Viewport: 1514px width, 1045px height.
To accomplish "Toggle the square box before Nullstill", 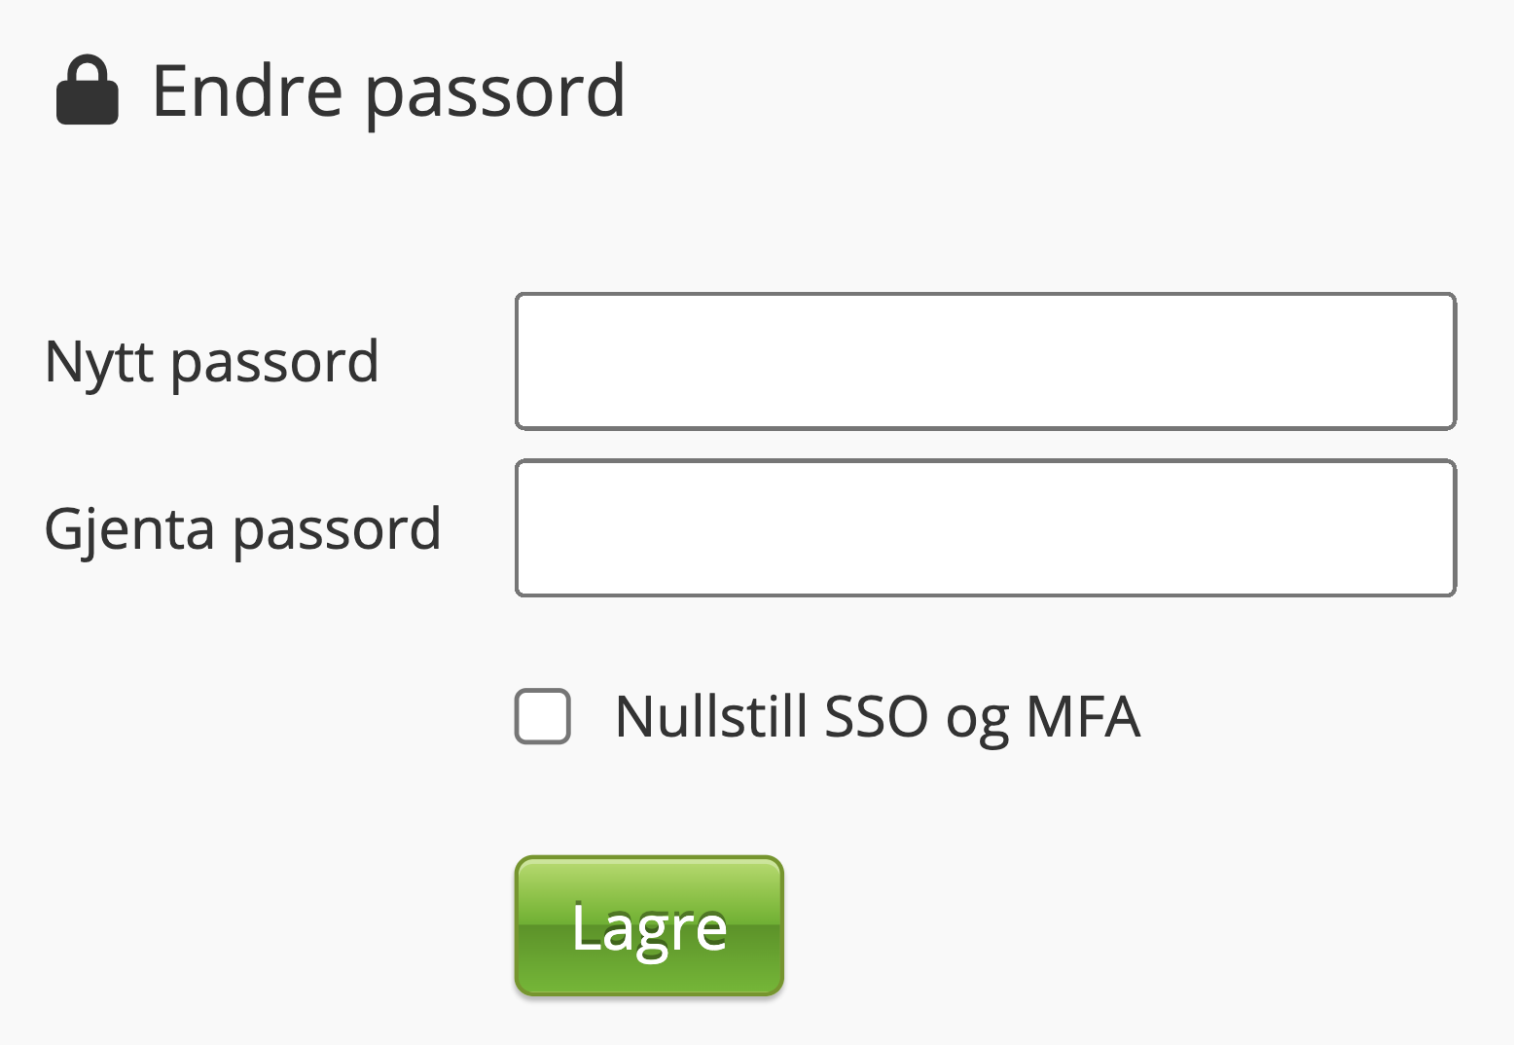I will point(542,716).
